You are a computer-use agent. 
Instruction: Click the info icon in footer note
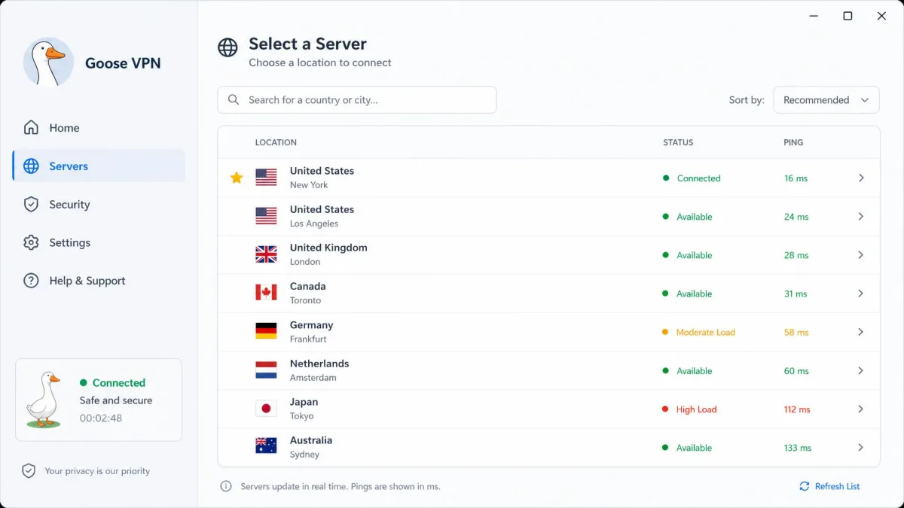coord(226,486)
